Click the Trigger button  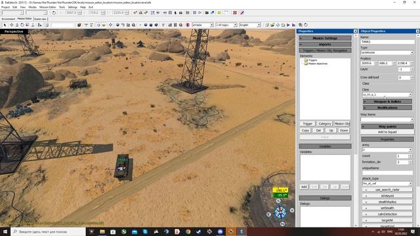coord(308,124)
